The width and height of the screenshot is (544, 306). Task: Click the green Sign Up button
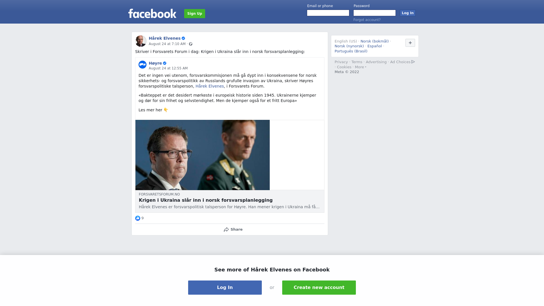tap(195, 14)
